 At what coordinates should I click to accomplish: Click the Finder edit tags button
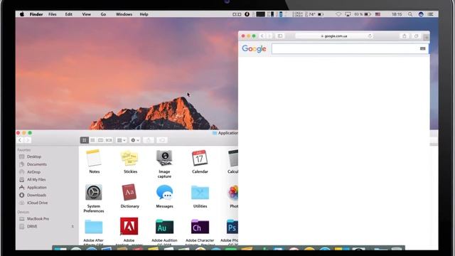tap(162, 140)
